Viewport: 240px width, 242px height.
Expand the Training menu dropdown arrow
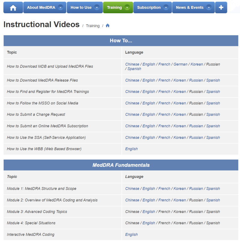point(127,8)
